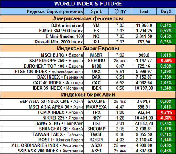This screenshot has height=154, width=176.
Task: Click the Индексы бирж Азии section header
Action: tap(88, 95)
